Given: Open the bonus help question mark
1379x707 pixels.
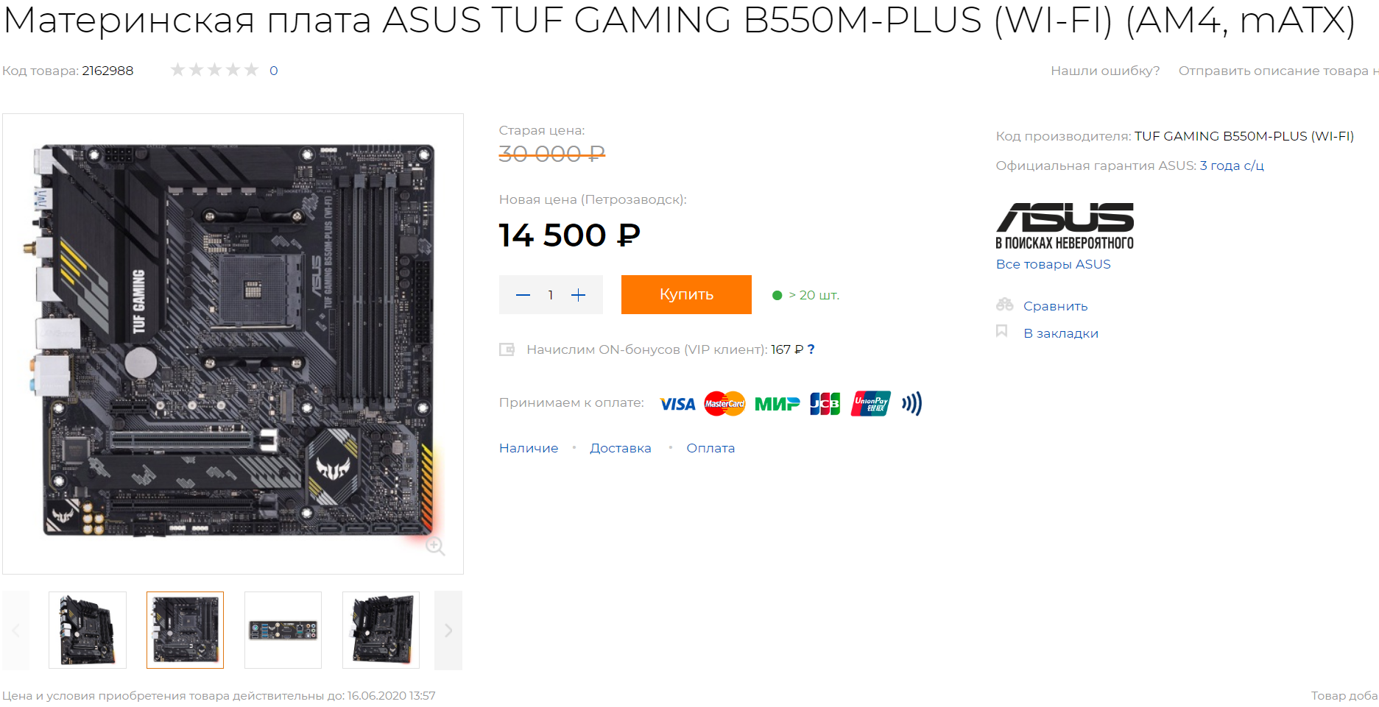Looking at the screenshot, I should (811, 349).
